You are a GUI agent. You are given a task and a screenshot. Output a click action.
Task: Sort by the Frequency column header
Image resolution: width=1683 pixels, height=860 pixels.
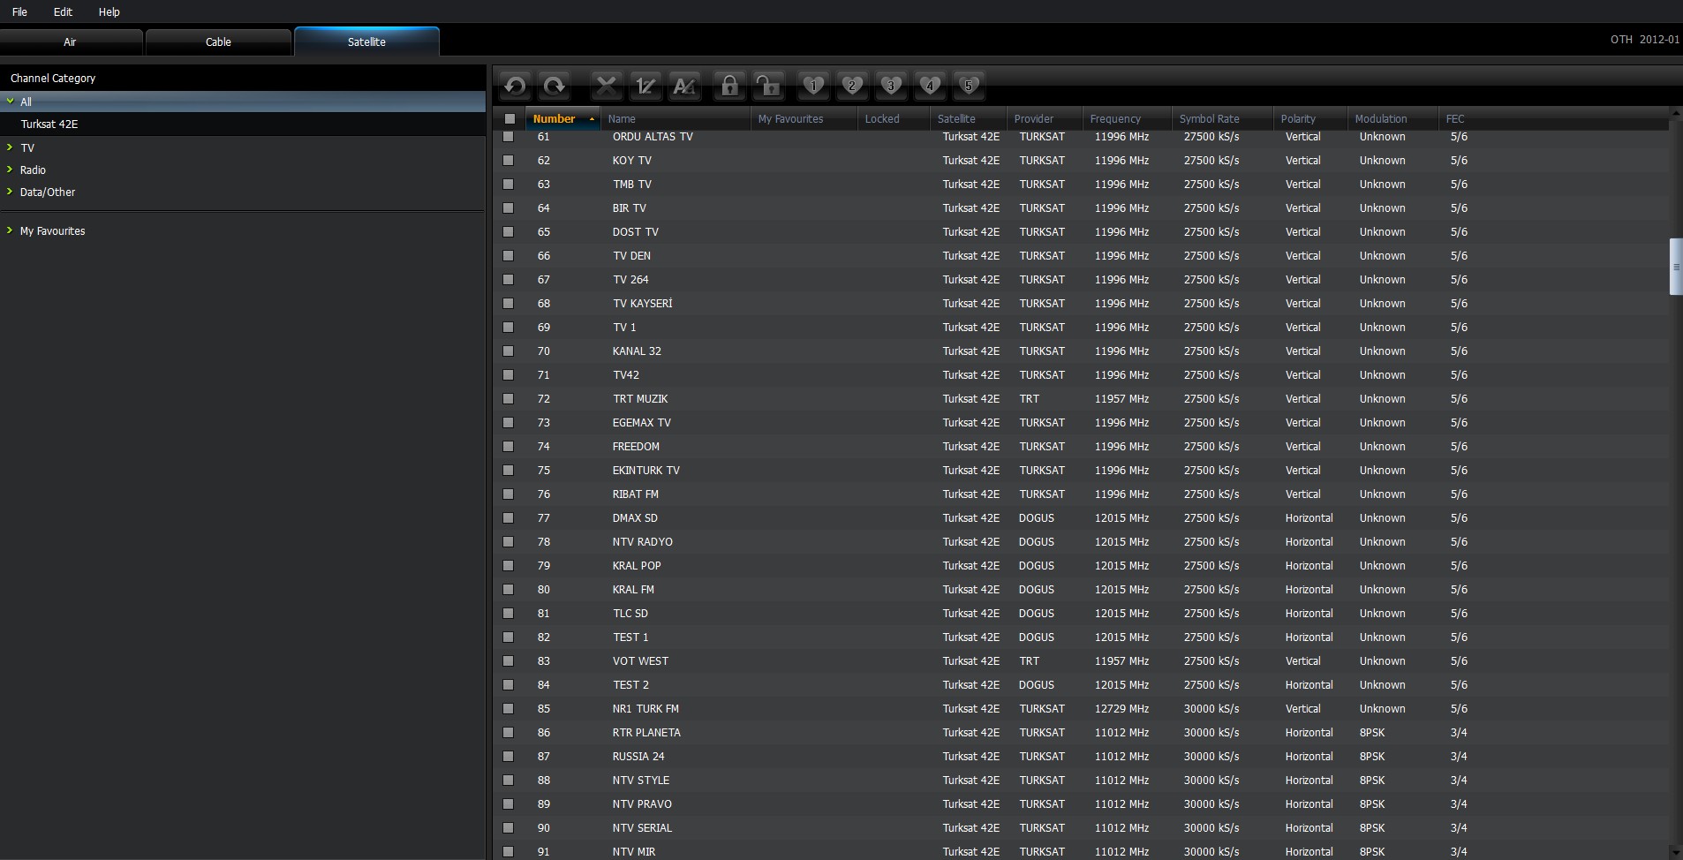(1114, 118)
